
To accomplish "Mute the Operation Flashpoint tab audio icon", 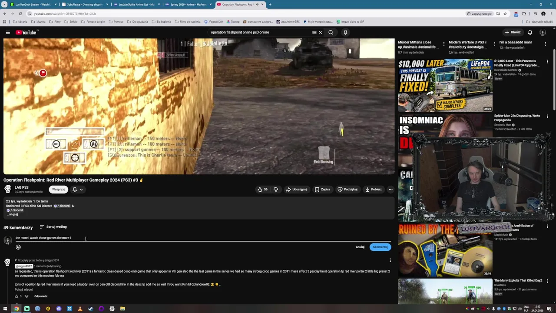I will coord(257,4).
